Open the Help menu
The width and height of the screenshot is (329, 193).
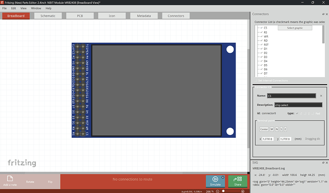(x=49, y=9)
